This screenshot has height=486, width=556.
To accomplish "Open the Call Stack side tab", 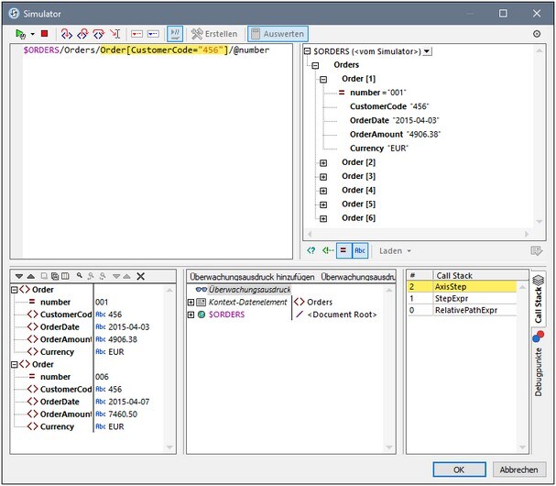I will coord(538,299).
